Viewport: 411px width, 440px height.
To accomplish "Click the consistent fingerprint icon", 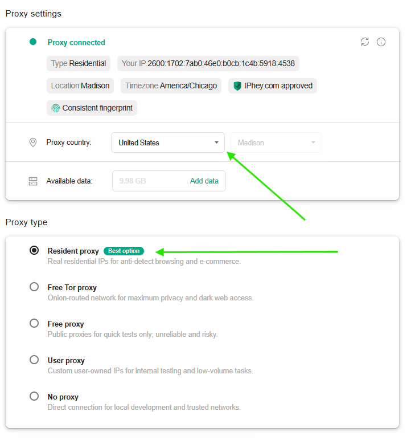I will pos(55,108).
